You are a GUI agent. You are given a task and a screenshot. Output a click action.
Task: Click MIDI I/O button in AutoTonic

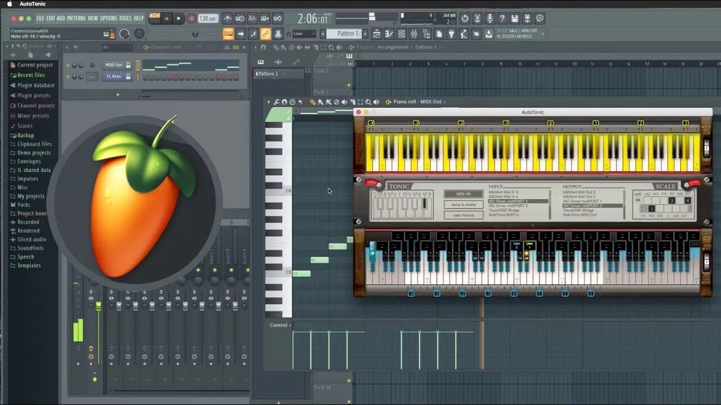click(463, 194)
